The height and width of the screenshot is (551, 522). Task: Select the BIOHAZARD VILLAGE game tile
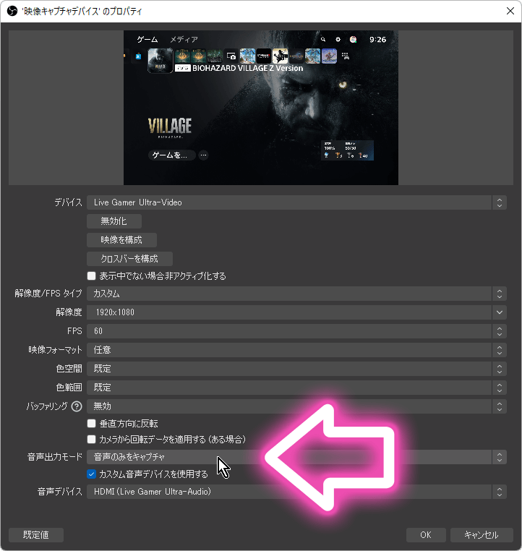161,61
